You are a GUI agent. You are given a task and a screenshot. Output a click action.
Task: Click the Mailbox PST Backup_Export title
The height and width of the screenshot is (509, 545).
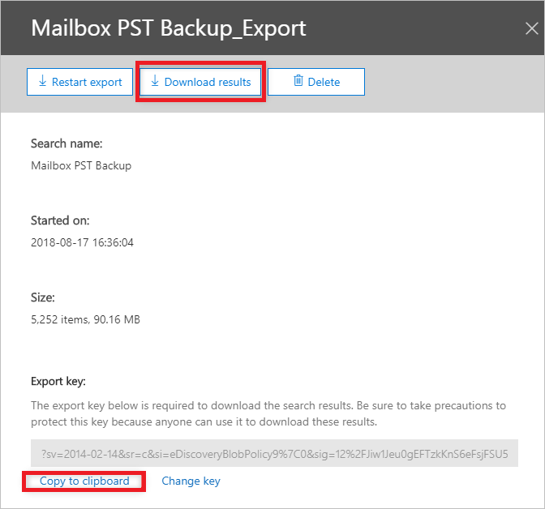169,28
